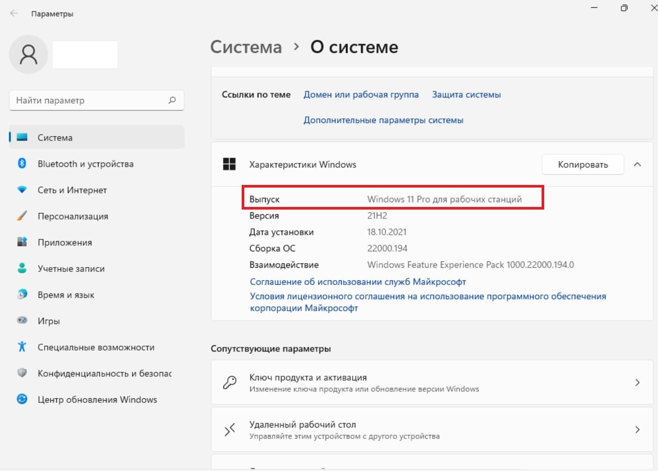Click the Версия label
Screen dimensions: 658x471
coord(264,216)
